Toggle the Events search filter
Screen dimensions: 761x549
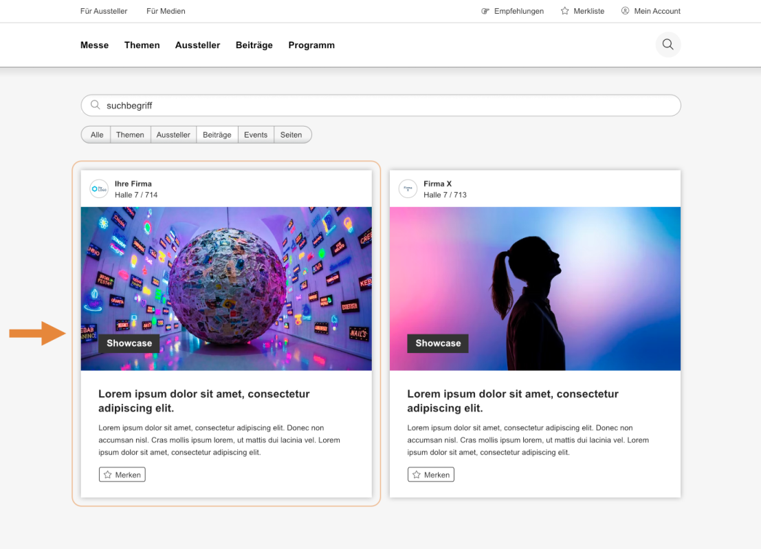pos(256,134)
